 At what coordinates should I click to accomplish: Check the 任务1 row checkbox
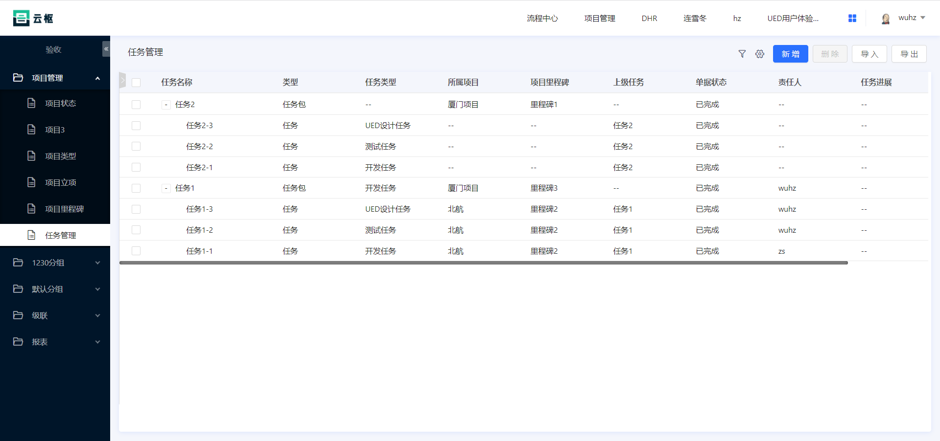point(136,188)
